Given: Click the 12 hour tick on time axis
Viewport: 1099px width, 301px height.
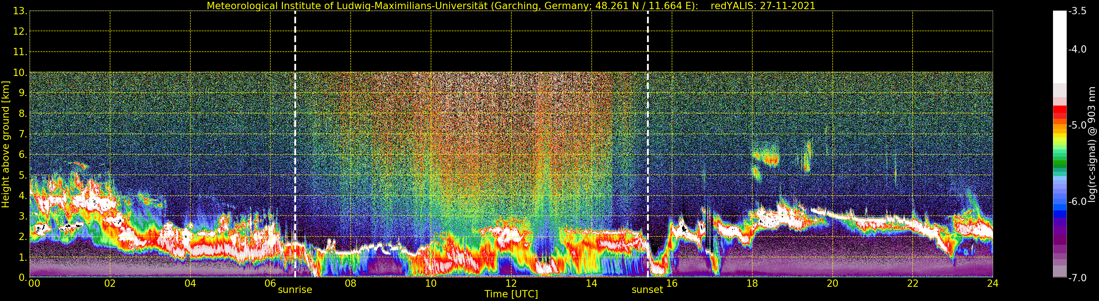Looking at the screenshot, I should tap(511, 283).
